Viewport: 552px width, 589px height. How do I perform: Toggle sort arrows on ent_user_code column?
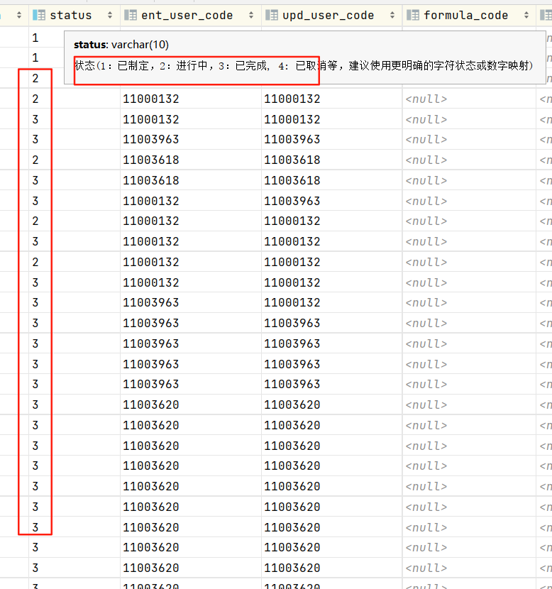point(250,15)
